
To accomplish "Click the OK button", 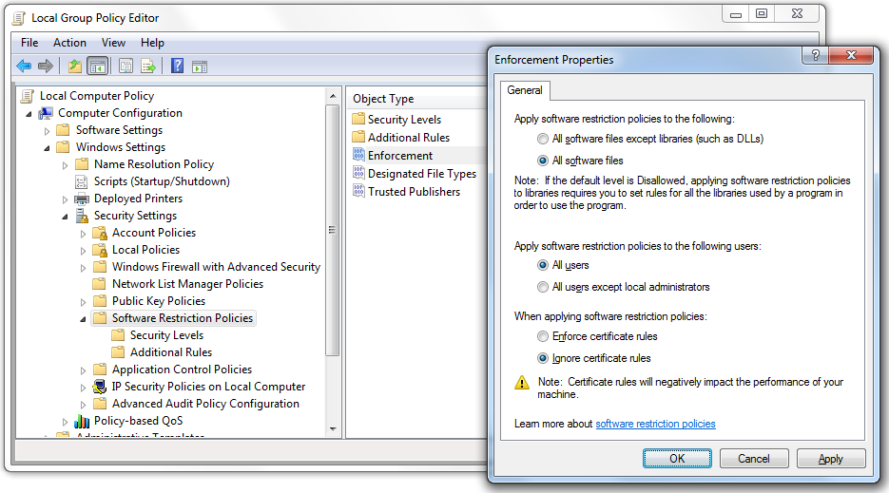I will [677, 459].
